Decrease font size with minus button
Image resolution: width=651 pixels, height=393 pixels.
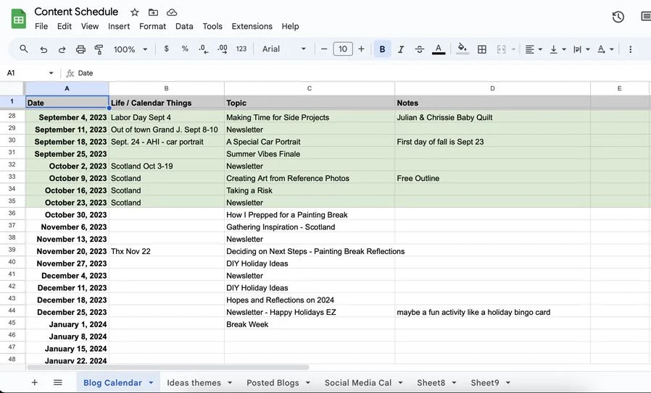[x=324, y=49]
